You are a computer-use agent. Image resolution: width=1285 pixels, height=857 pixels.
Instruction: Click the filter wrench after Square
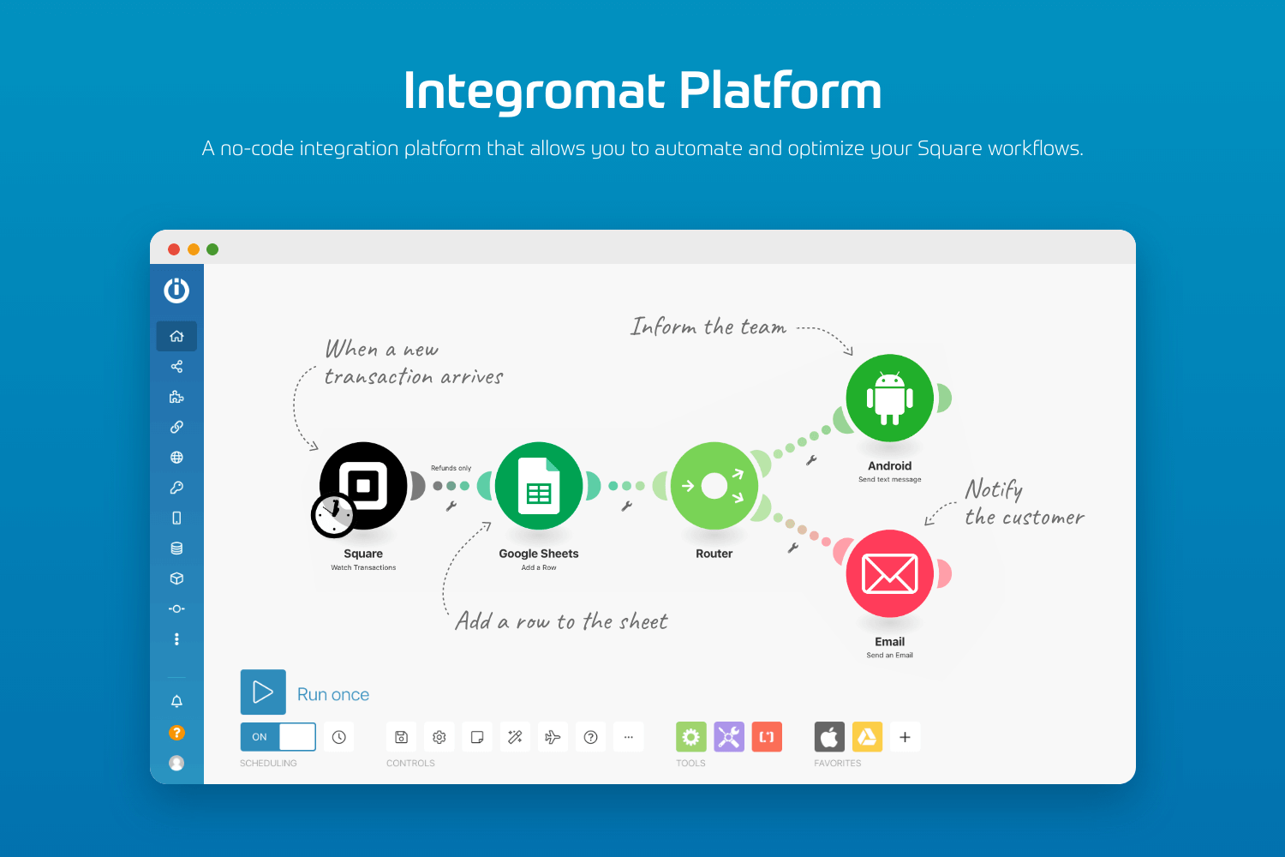[451, 506]
